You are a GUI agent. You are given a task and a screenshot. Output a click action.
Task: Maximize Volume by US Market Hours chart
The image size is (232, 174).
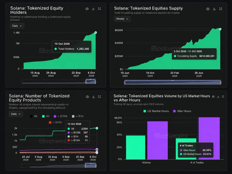(x=223, y=97)
